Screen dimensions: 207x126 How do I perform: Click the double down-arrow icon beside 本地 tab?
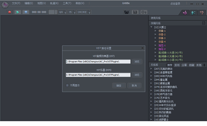[204, 65]
